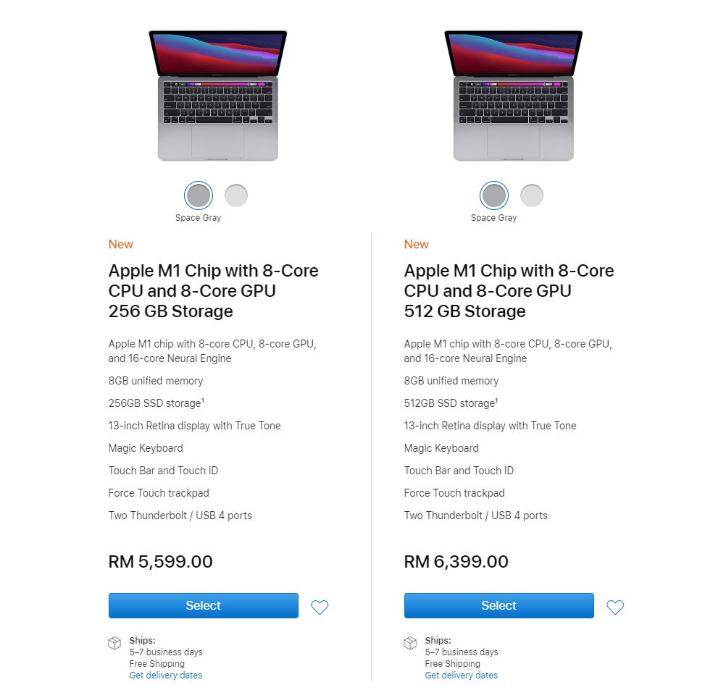Choose the Space Gray swatch for the 512 GB model

tap(493, 195)
